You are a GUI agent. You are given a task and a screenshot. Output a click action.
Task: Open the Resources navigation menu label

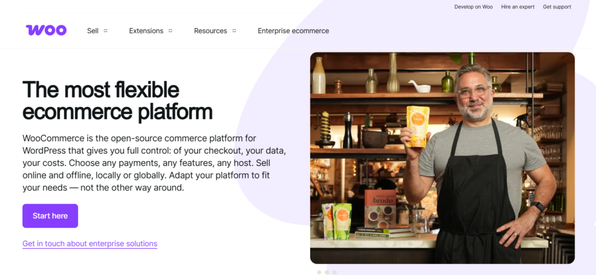coord(210,31)
